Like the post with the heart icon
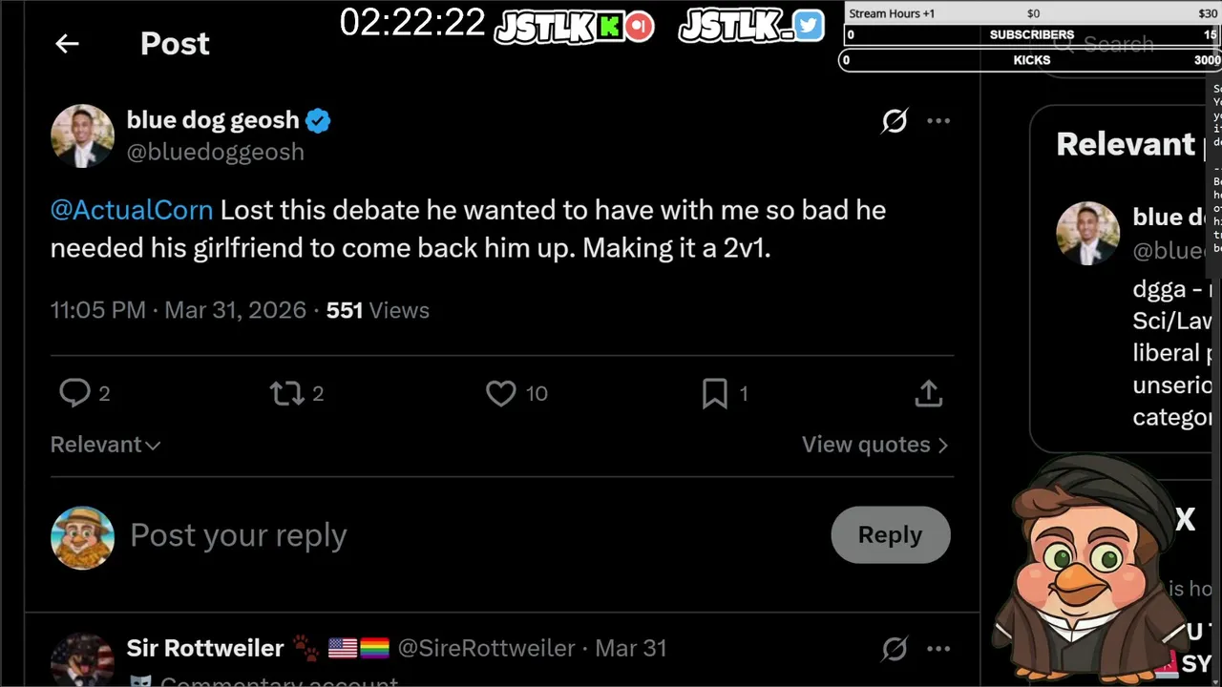This screenshot has width=1222, height=687. pyautogui.click(x=501, y=393)
